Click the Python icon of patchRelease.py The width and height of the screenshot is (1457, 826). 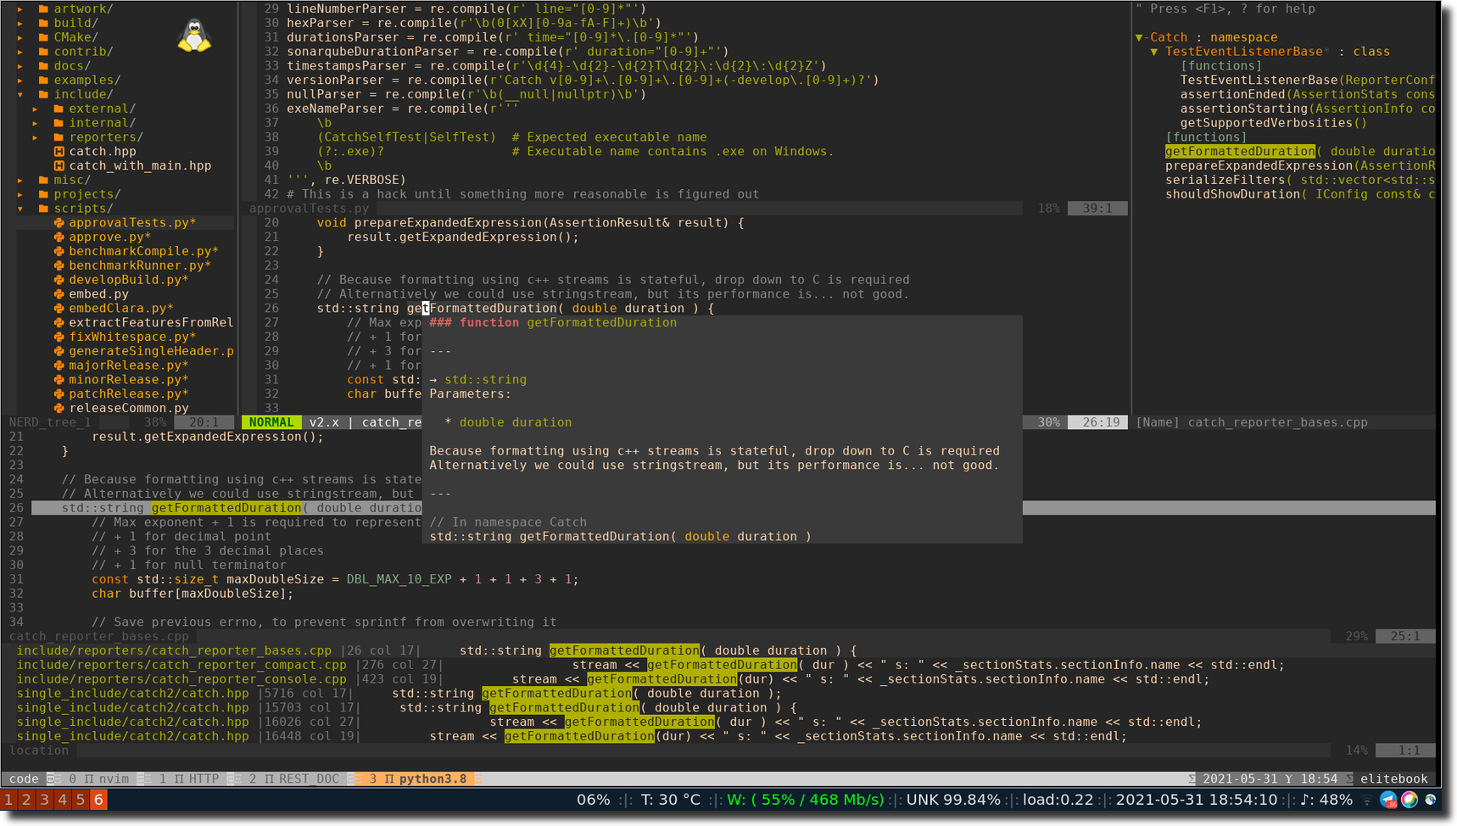coord(59,393)
